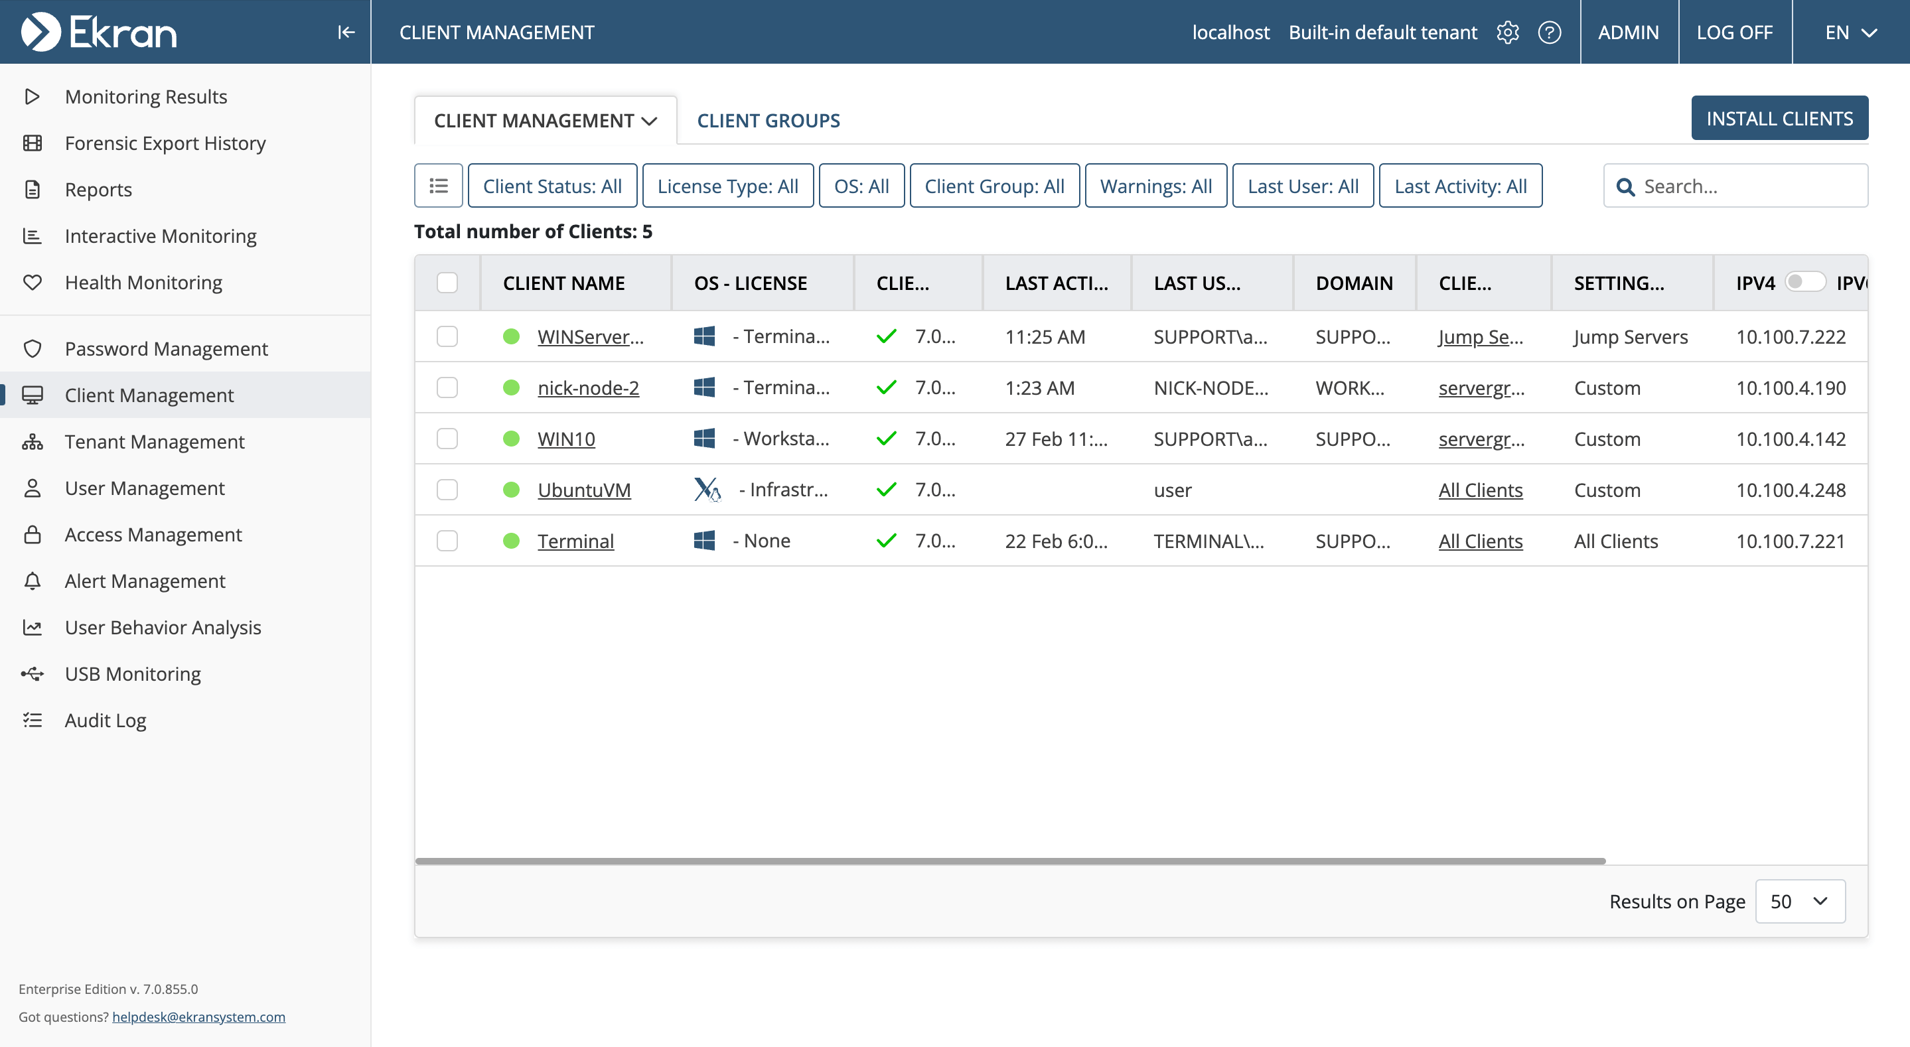Click the horizontal table scrollbar
The image size is (1910, 1047).
tap(1010, 861)
